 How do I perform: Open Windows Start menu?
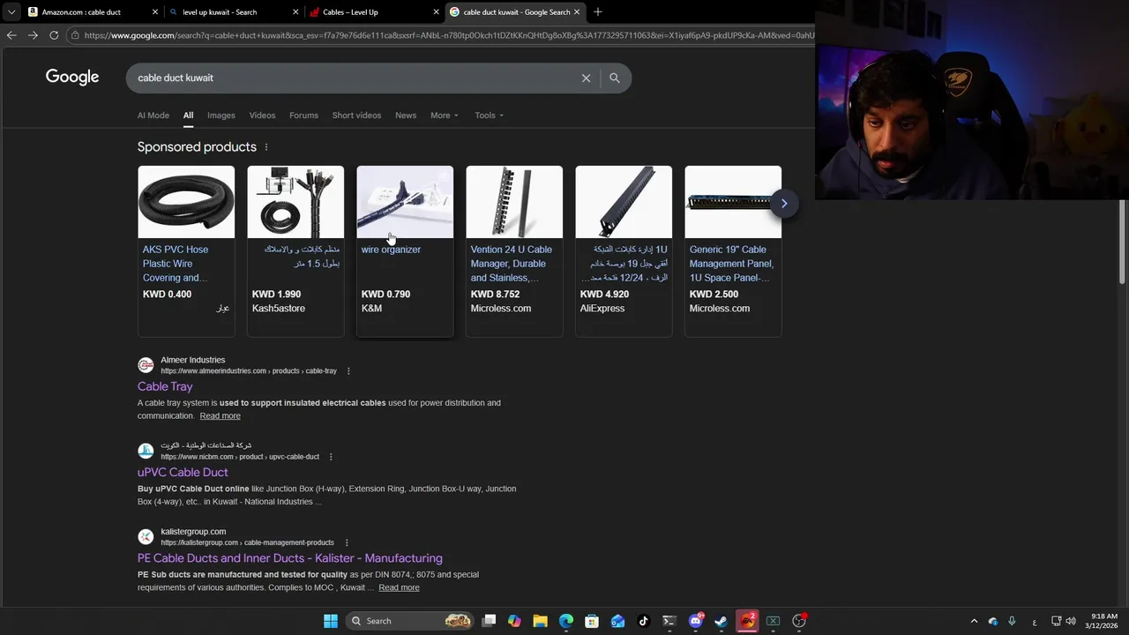(330, 621)
